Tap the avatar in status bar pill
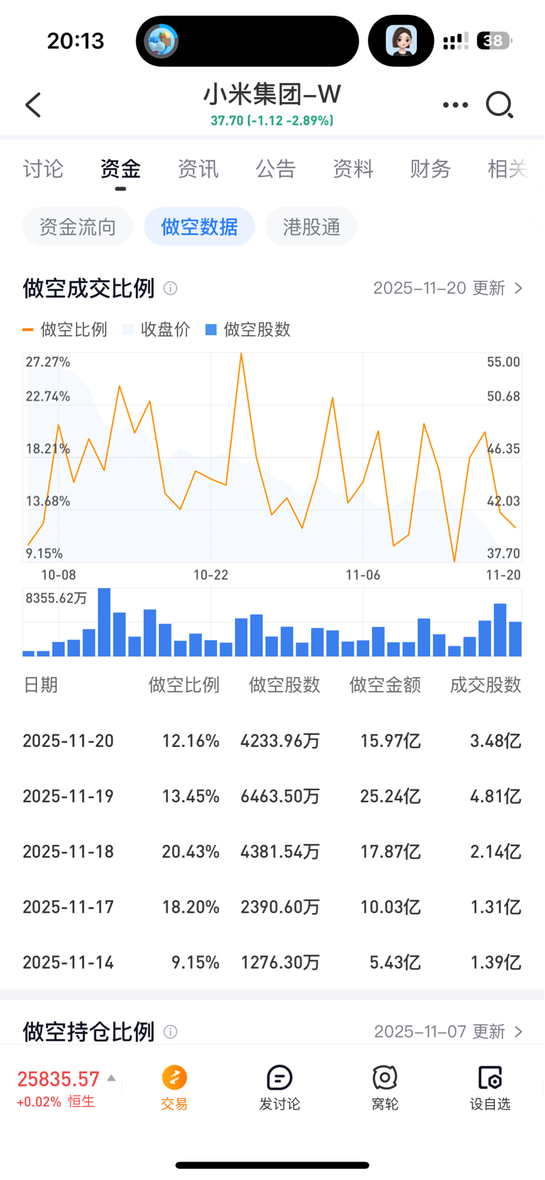This screenshot has height=1180, width=545. (401, 40)
